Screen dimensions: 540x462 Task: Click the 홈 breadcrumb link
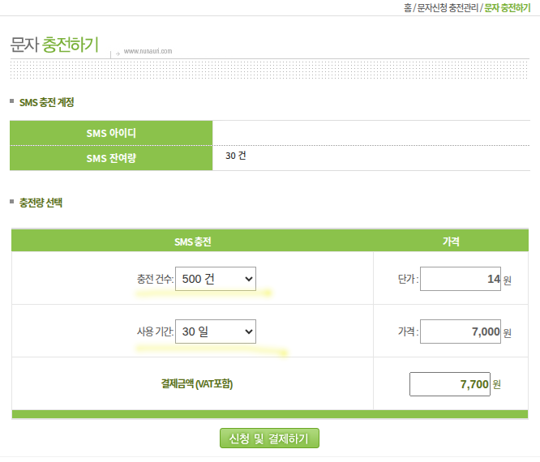point(407,8)
